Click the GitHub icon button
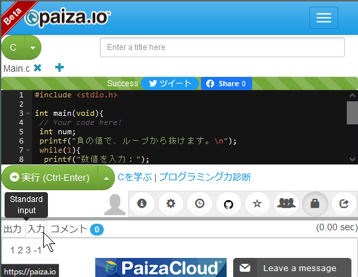Image resolution: width=358 pixels, height=277 pixels. (x=229, y=204)
